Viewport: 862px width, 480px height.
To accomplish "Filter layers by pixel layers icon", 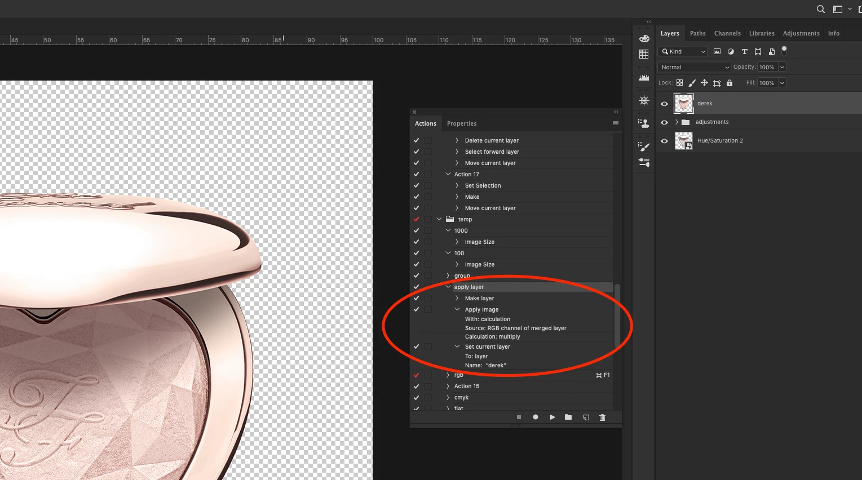I will click(717, 51).
